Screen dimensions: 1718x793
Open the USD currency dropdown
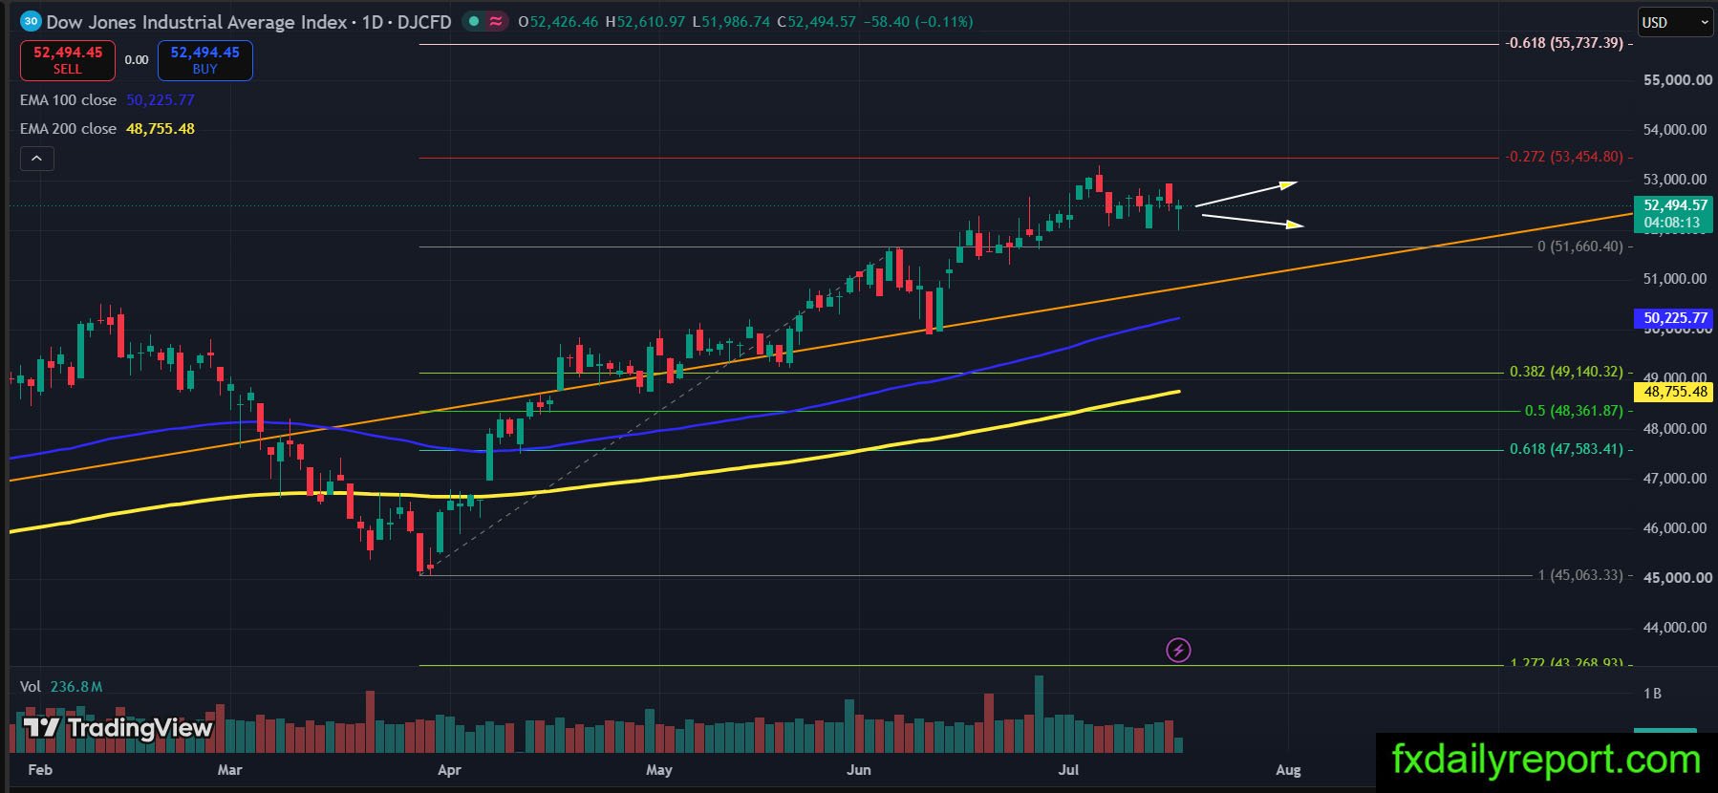[1675, 22]
